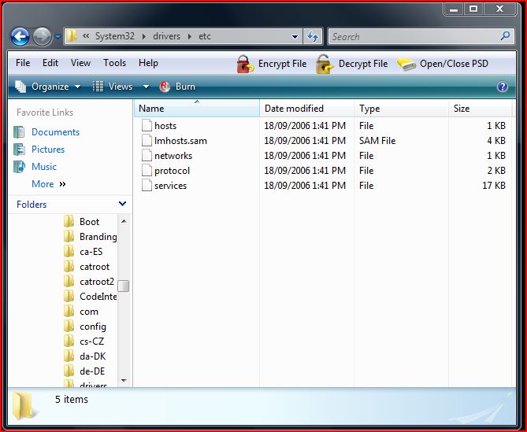Image resolution: width=527 pixels, height=432 pixels.
Task: Click the folder tree scroll up arrow
Action: [124, 221]
